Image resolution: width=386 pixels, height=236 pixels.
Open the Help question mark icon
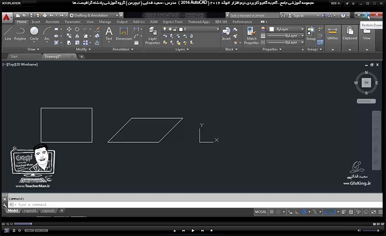(343, 15)
